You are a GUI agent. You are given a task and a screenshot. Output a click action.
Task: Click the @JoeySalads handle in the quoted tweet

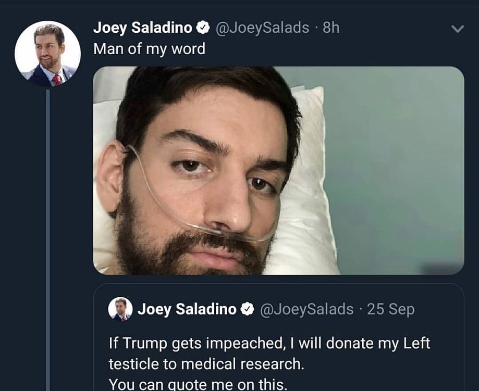pyautogui.click(x=306, y=309)
